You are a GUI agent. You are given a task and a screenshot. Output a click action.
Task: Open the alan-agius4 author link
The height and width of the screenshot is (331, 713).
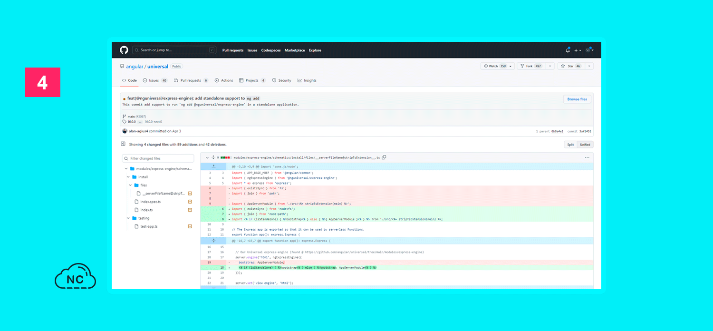point(139,131)
